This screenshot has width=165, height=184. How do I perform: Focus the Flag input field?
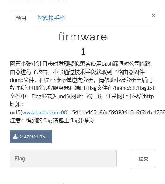point(63,159)
